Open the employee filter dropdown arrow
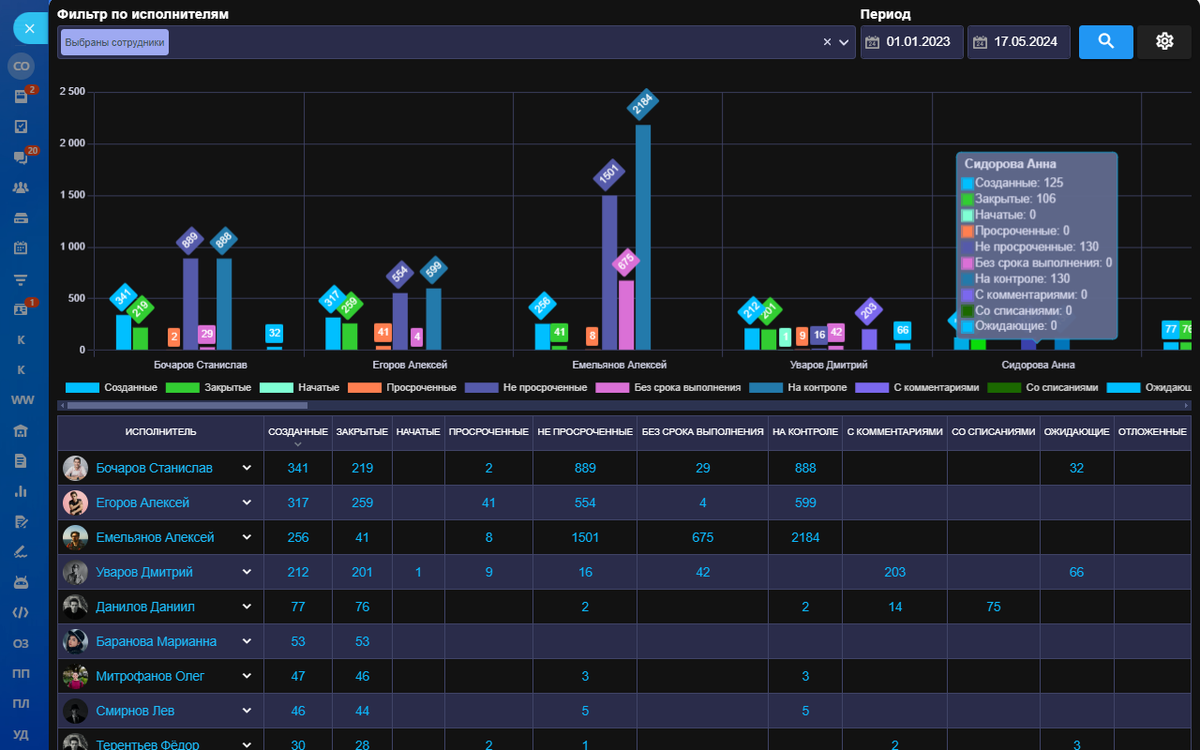 844,42
